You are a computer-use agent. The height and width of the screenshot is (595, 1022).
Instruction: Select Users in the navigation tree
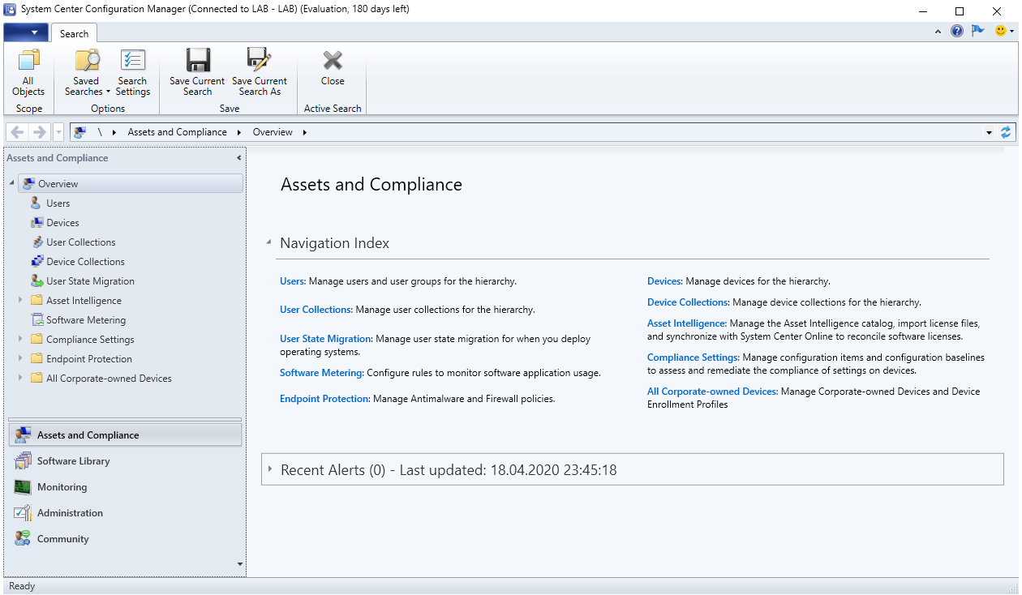[x=58, y=203]
